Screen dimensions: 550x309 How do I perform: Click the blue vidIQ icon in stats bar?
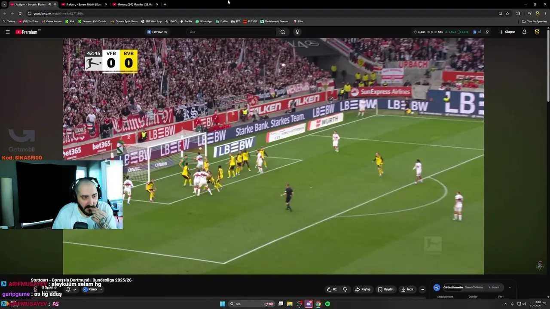click(x=475, y=32)
